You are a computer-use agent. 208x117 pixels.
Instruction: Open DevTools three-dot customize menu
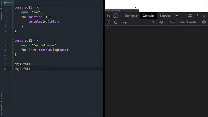pyautogui.click(x=197, y=16)
